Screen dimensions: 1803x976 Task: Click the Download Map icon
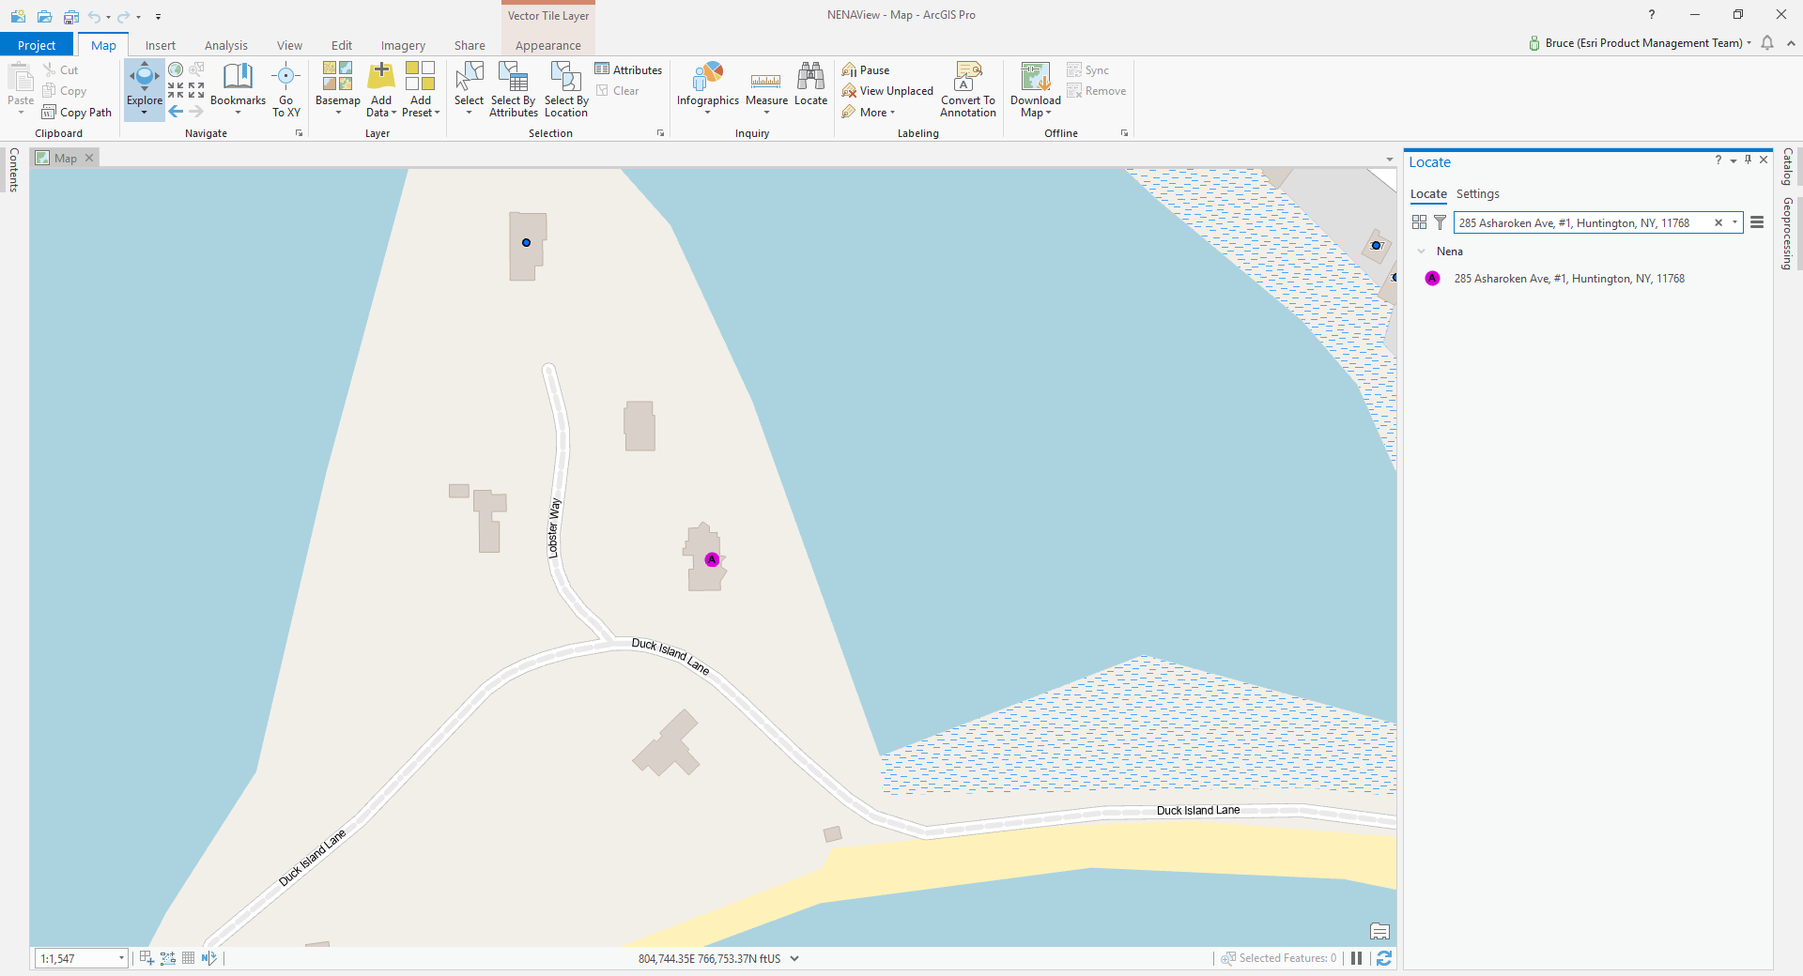click(1035, 76)
